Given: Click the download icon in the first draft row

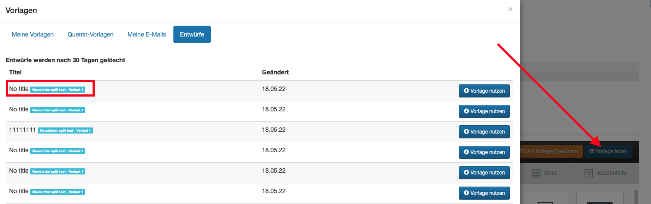Looking at the screenshot, I should tap(466, 91).
